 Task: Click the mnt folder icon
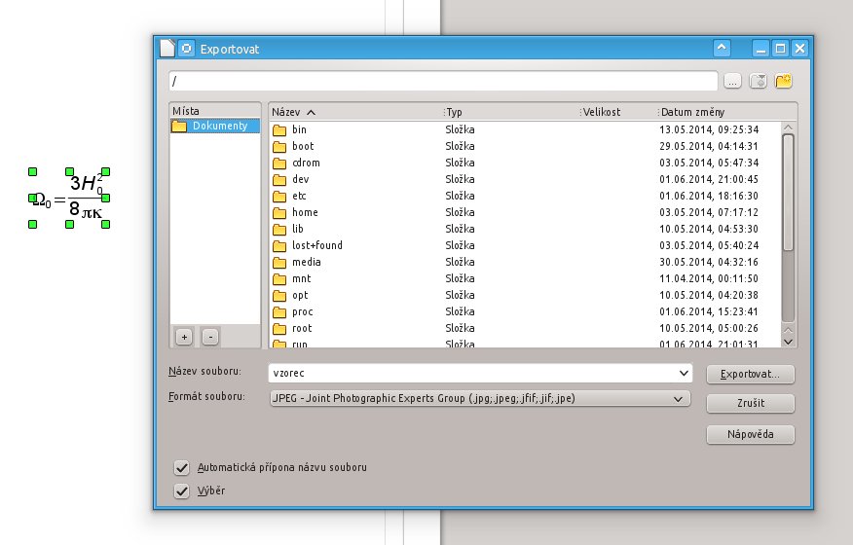pyautogui.click(x=279, y=279)
